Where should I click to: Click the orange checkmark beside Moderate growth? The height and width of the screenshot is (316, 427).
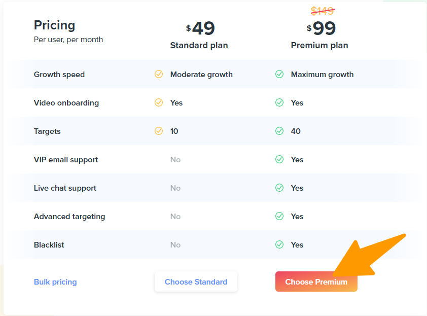pos(159,74)
